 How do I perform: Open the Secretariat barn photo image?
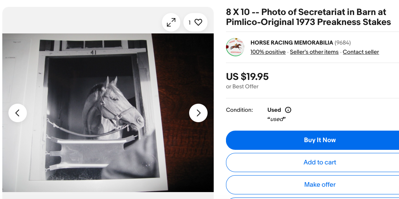(108, 113)
